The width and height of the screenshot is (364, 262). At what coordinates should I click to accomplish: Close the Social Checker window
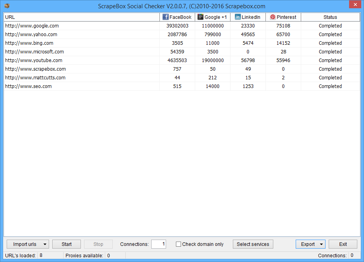pyautogui.click(x=354, y=5)
